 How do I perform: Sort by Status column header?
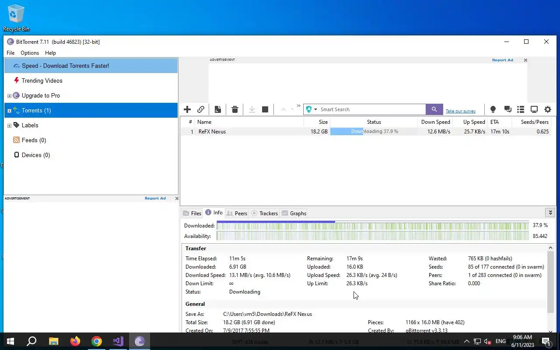click(374, 122)
